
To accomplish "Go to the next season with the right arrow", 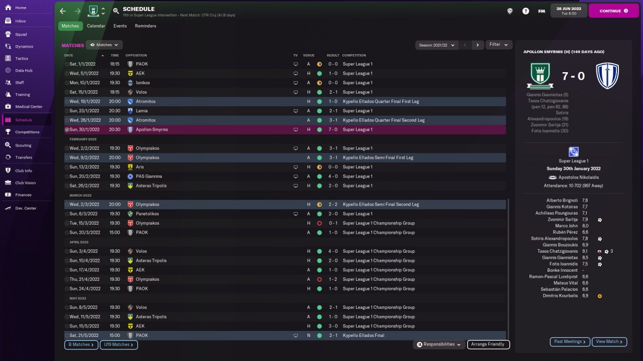I will tap(478, 45).
